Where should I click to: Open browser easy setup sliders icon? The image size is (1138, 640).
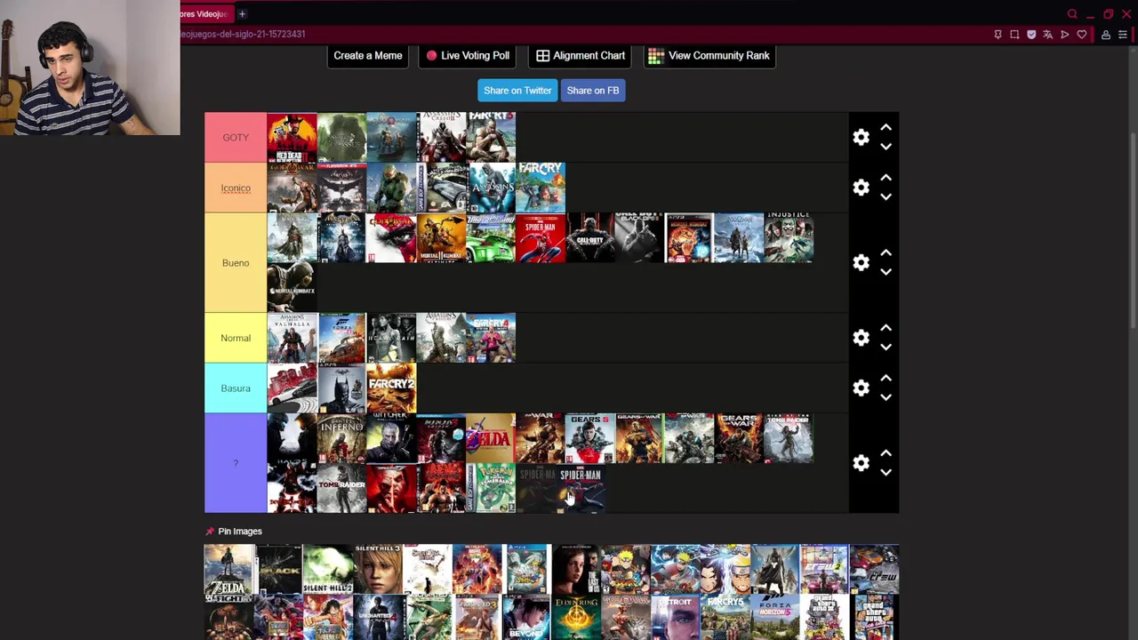(x=1123, y=35)
